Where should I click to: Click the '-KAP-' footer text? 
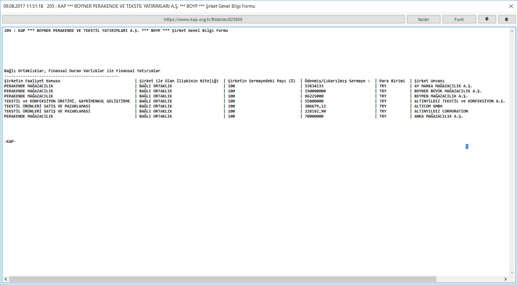point(10,141)
